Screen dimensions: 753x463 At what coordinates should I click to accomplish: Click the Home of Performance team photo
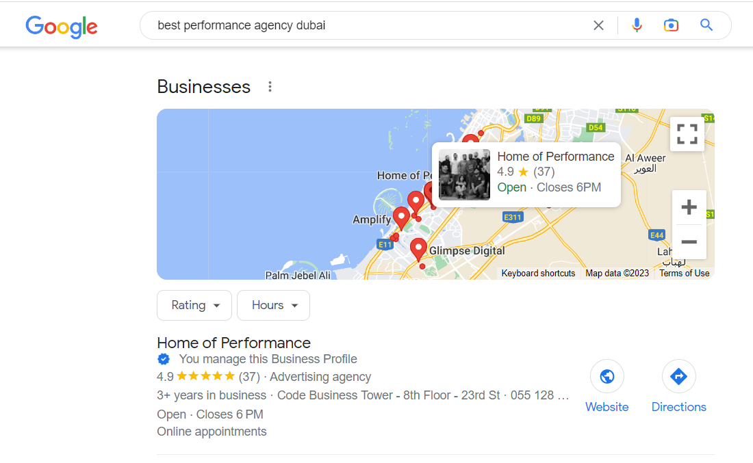[464, 174]
